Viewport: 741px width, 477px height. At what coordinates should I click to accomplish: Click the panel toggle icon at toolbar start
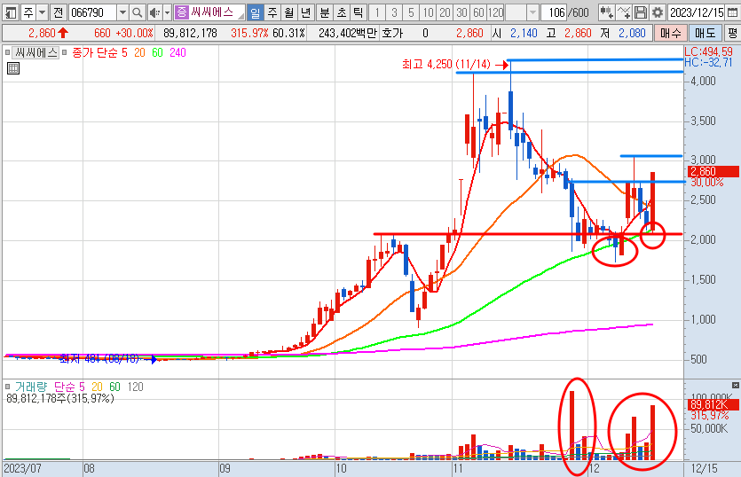pyautogui.click(x=10, y=12)
